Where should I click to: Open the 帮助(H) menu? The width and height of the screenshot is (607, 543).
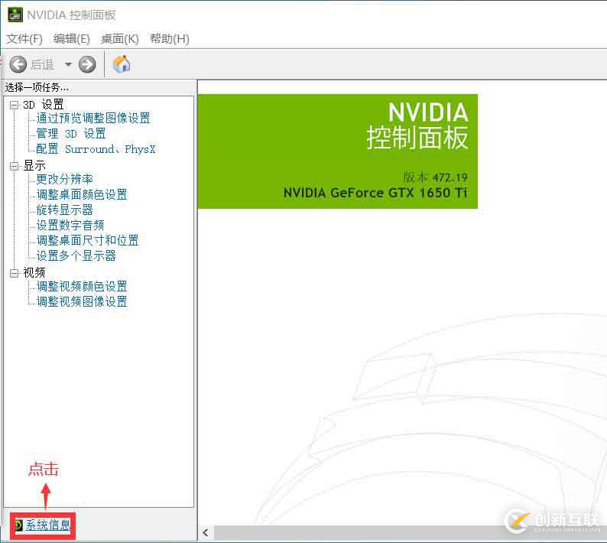[x=170, y=39]
